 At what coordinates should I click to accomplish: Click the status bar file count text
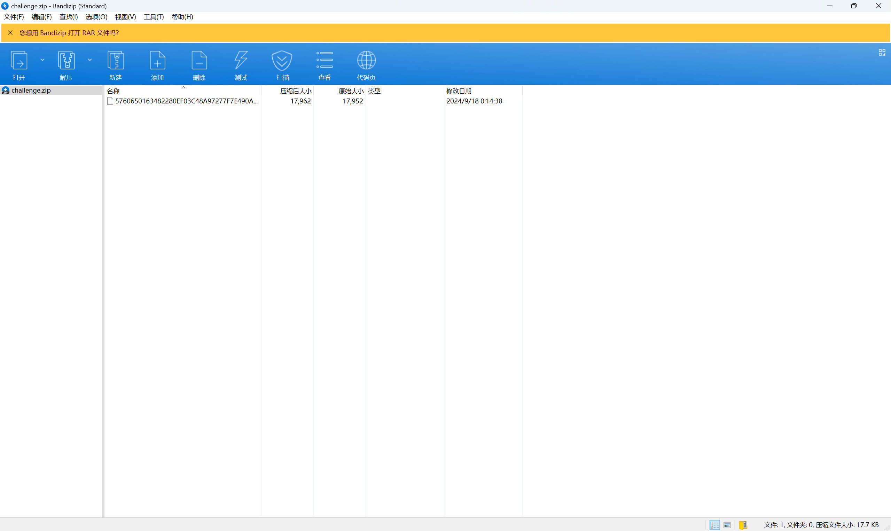(821, 525)
